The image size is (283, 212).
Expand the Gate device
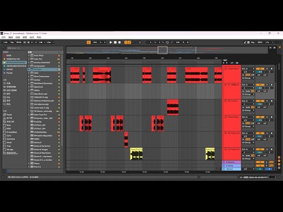tap(29, 73)
